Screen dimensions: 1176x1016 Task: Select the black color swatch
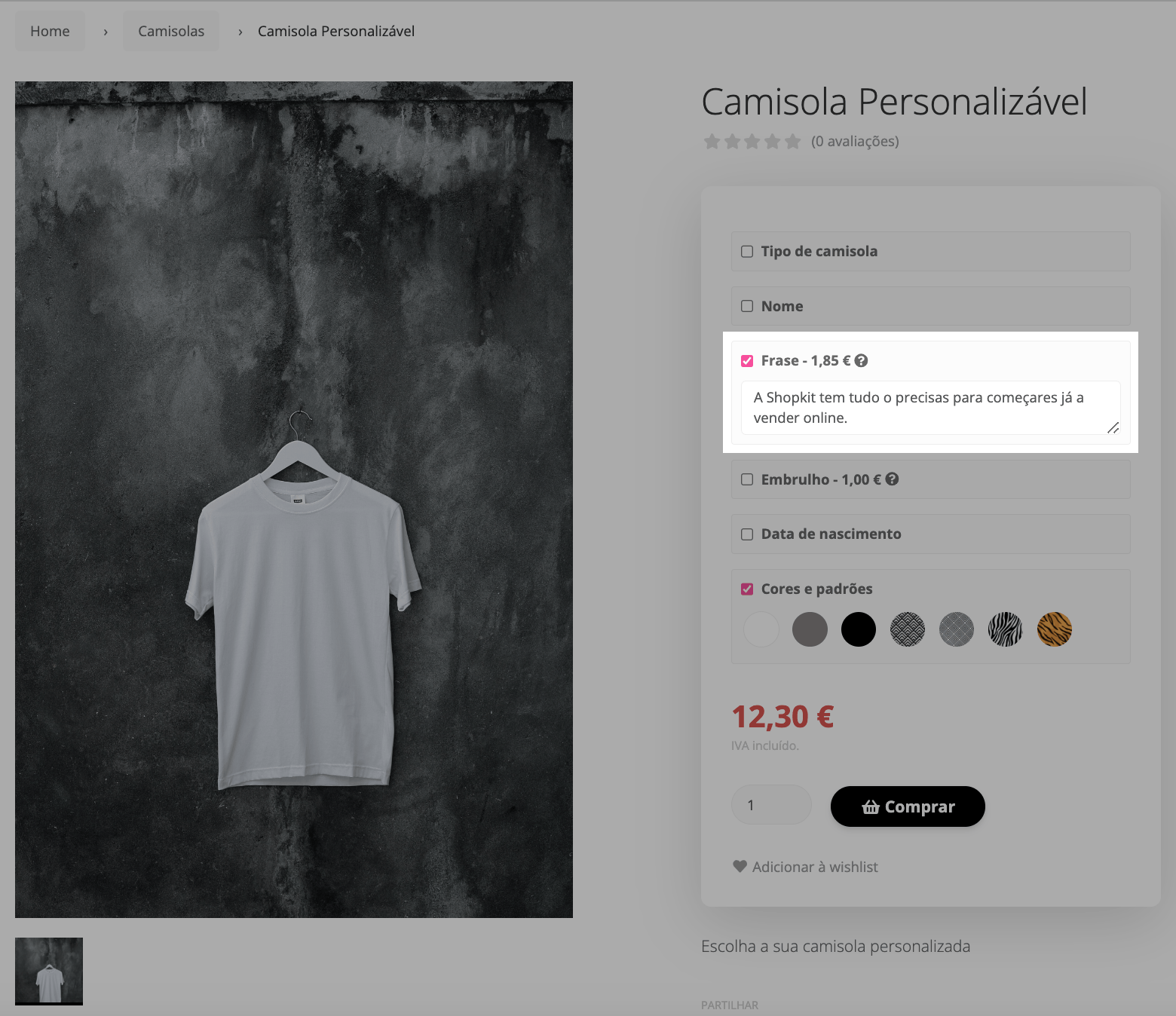pos(859,629)
